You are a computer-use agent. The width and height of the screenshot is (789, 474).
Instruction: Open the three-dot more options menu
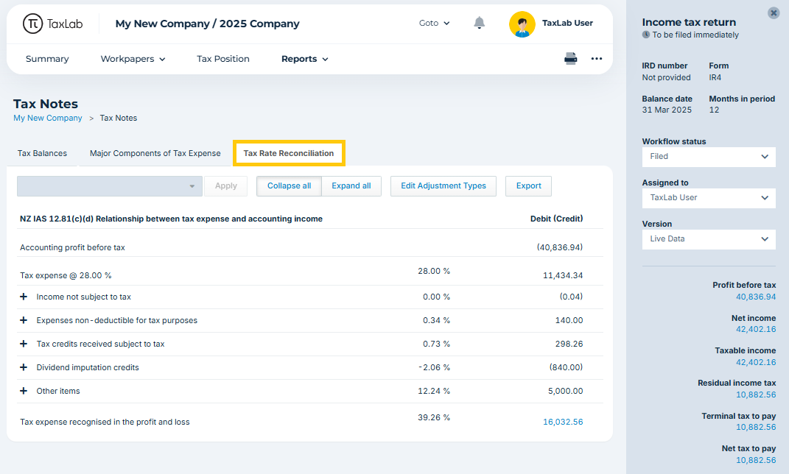pyautogui.click(x=596, y=59)
